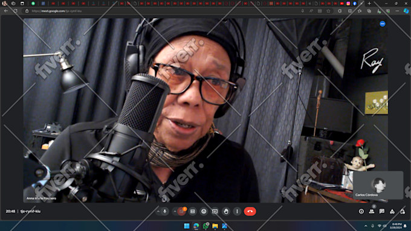Open more options three-dot menu

[x=237, y=211]
